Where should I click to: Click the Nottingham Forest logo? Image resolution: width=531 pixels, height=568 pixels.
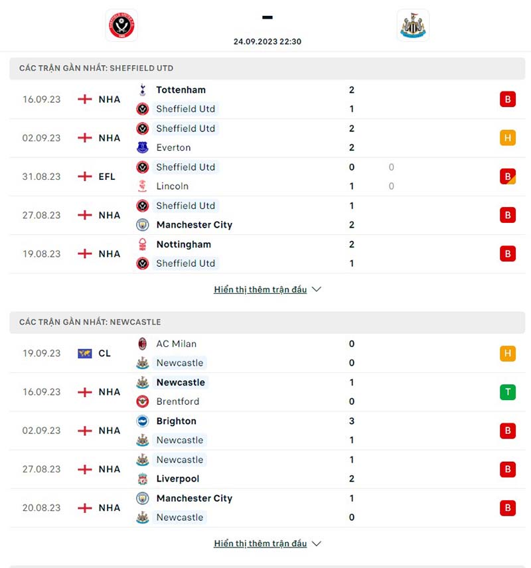143,244
